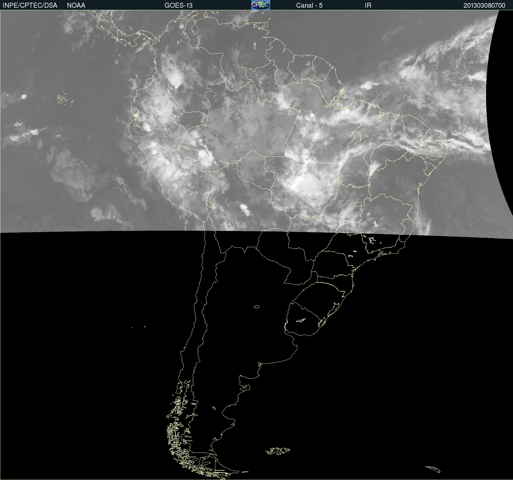The width and height of the screenshot is (513, 480).
Task: Select the 201303080700 timestamp
Action: tap(484, 5)
